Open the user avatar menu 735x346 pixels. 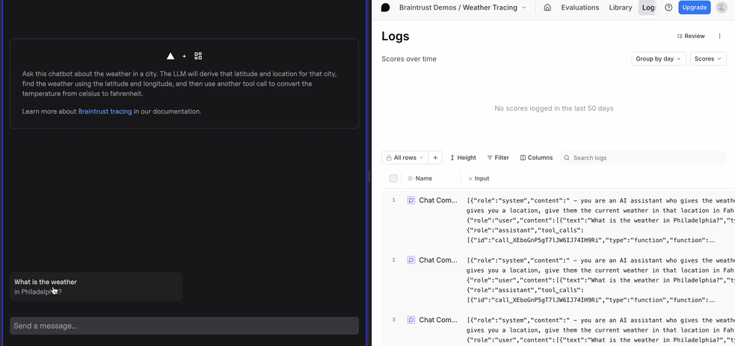[722, 7]
